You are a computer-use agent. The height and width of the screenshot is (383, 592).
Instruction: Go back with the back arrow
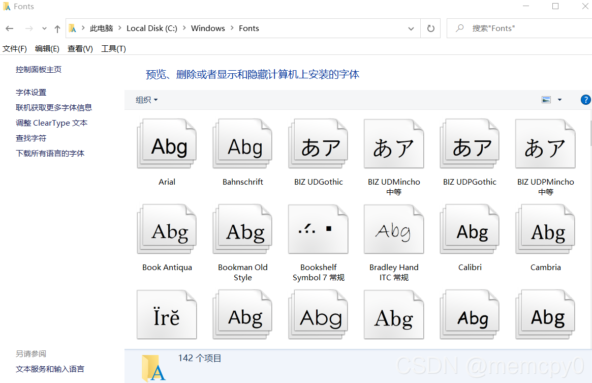pyautogui.click(x=10, y=28)
